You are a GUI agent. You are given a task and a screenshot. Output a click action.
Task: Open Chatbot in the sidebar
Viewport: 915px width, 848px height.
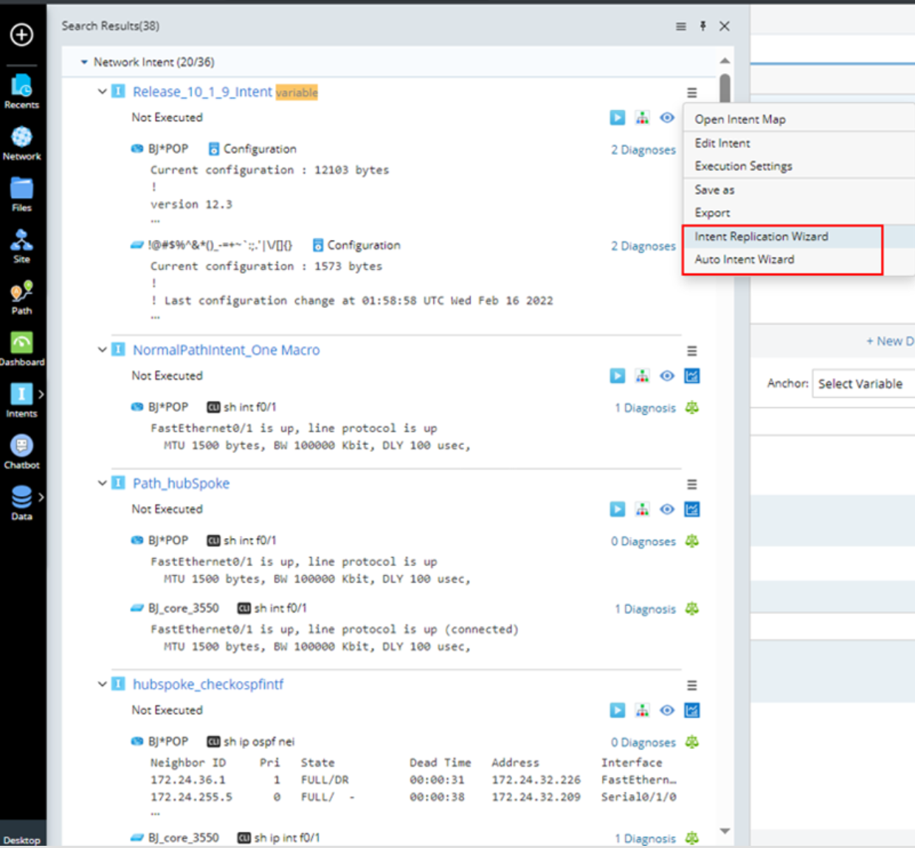pyautogui.click(x=21, y=452)
